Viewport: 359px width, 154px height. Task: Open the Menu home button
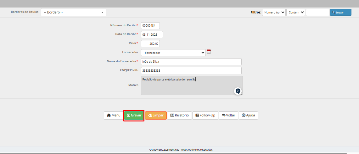114,115
